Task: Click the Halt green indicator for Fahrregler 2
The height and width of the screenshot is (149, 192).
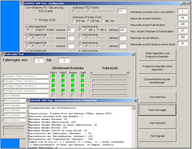Action: tap(83, 81)
